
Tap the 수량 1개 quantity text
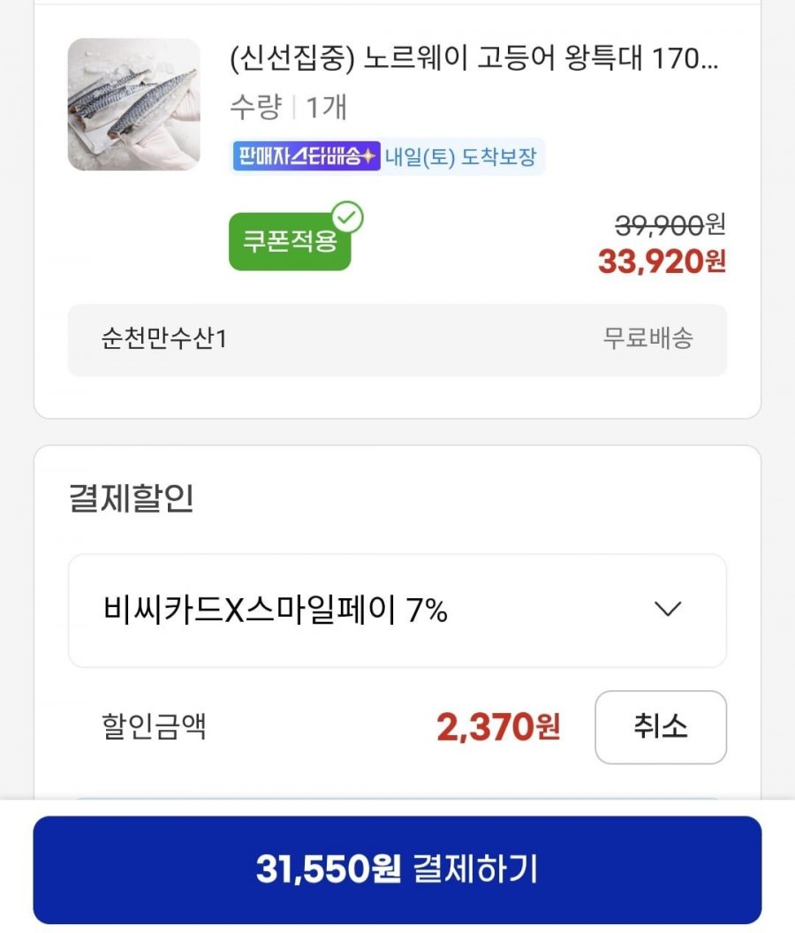288,108
